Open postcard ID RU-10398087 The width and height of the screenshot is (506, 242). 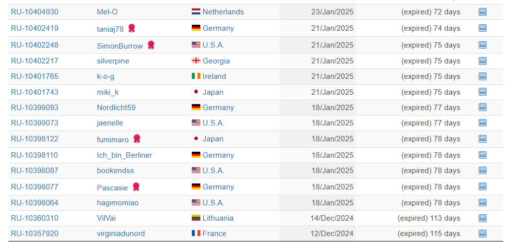[x=34, y=171]
